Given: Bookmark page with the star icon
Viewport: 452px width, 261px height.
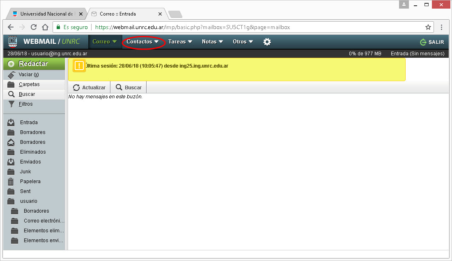Looking at the screenshot, I should pyautogui.click(x=428, y=27).
